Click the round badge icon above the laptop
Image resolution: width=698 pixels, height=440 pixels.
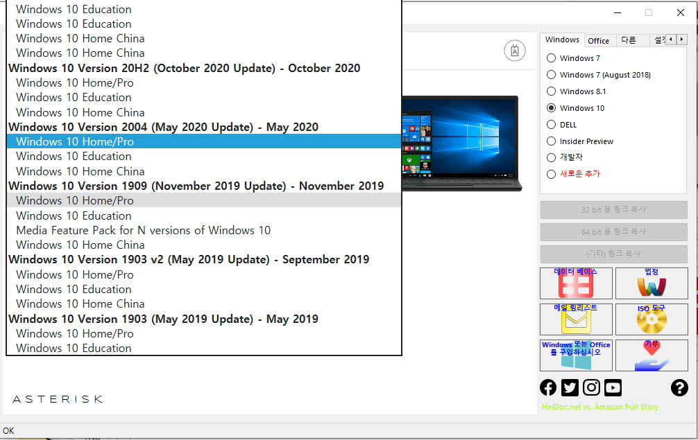tap(515, 51)
